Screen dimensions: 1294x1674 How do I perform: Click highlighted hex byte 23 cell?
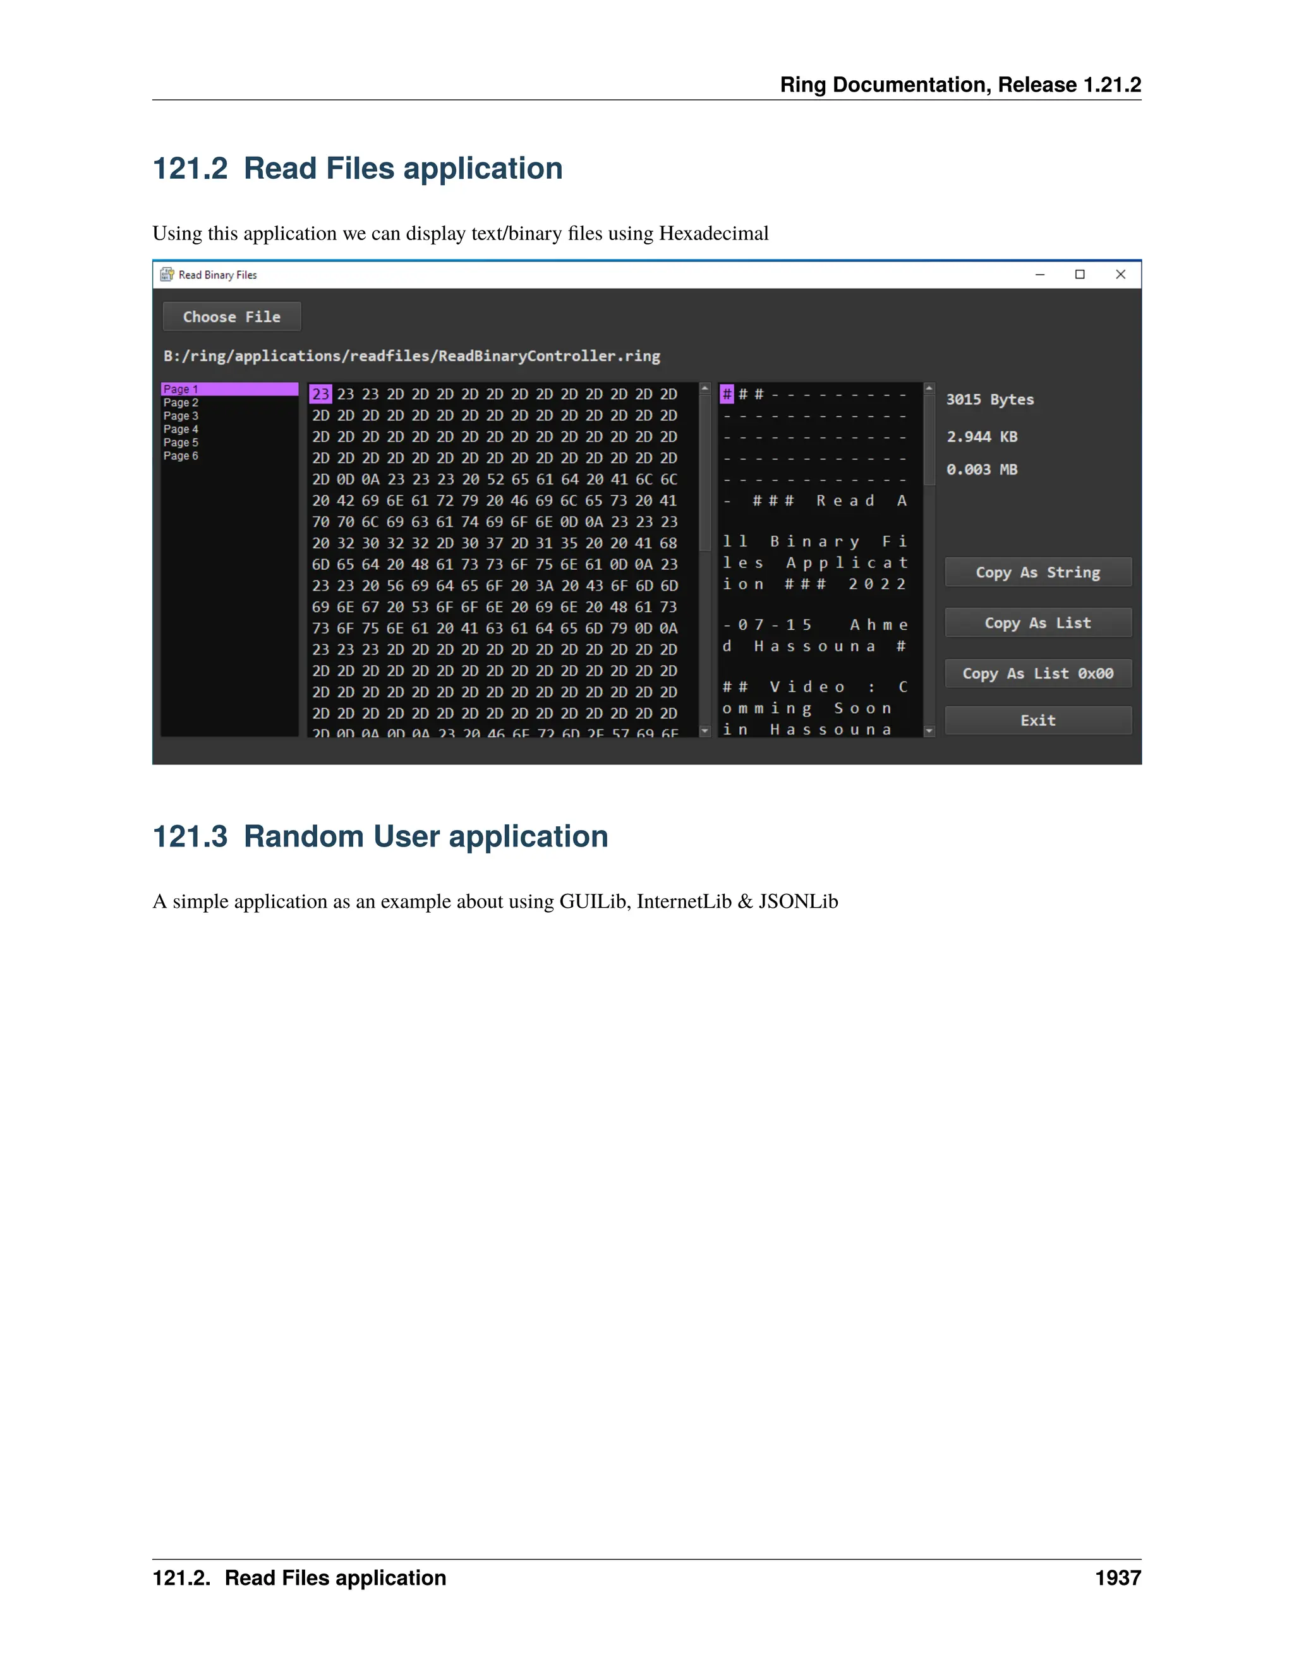pyautogui.click(x=320, y=394)
